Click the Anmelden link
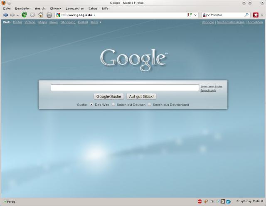The width and height of the screenshot is (266, 206). point(255,22)
